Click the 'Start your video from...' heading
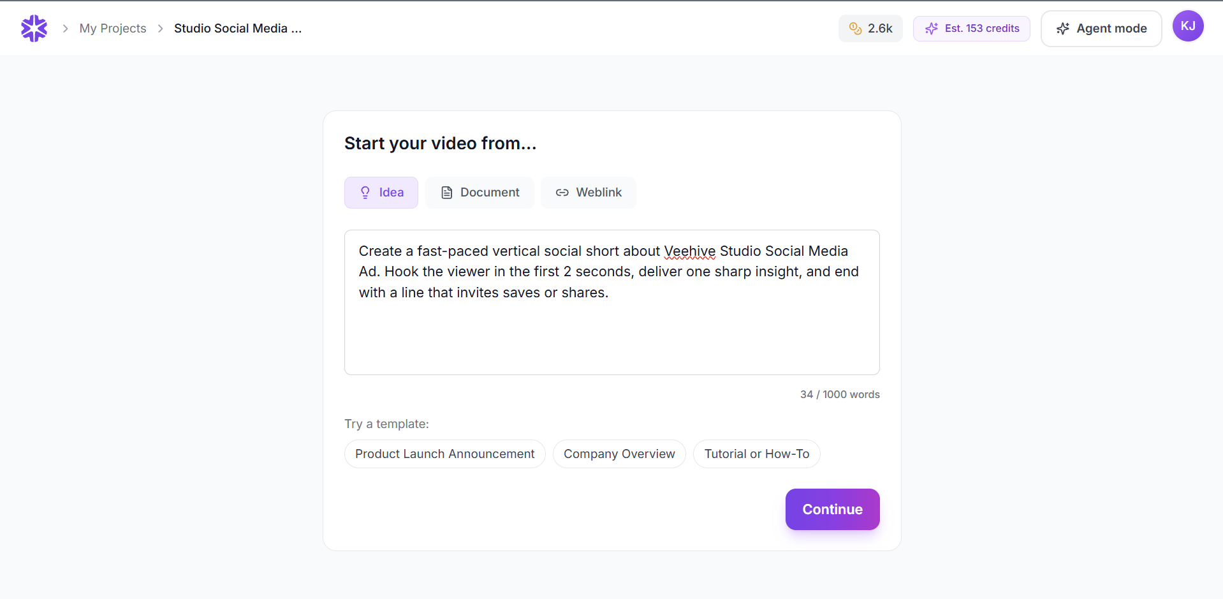1223x599 pixels. coord(440,144)
